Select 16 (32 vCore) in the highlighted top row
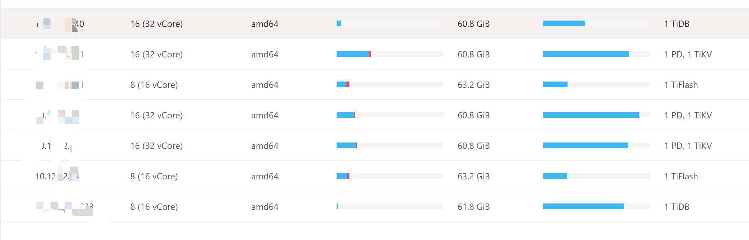 tap(157, 24)
